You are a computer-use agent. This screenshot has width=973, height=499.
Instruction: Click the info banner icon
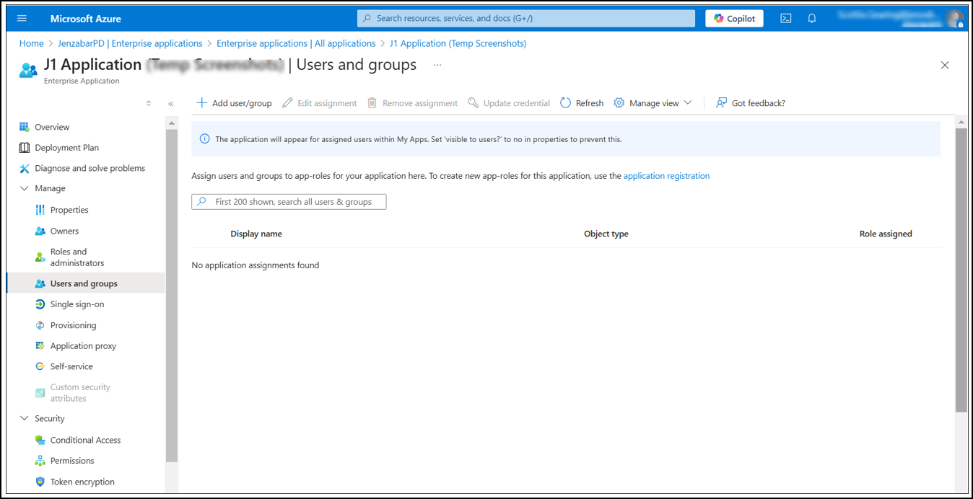pyautogui.click(x=204, y=139)
